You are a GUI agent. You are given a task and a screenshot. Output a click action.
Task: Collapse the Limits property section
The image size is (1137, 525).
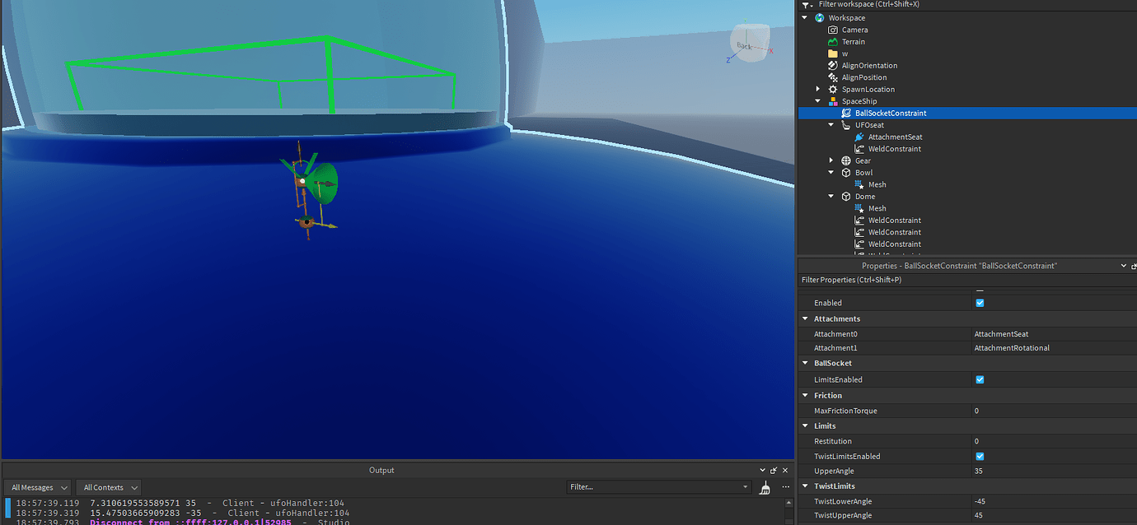click(805, 426)
